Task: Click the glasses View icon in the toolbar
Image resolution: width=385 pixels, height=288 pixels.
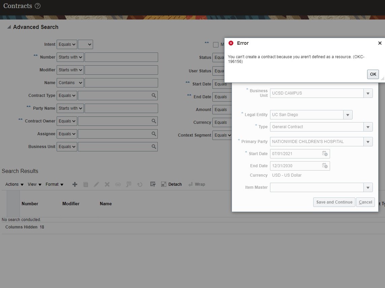Action: pos(118,184)
